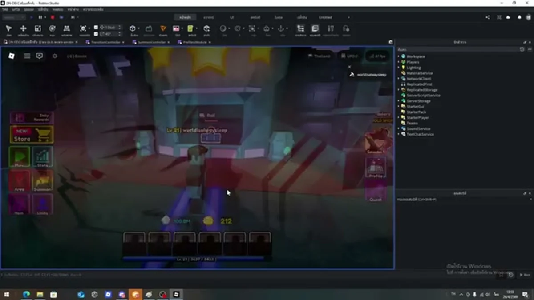Select StarterPack in Explorer

coord(416,112)
